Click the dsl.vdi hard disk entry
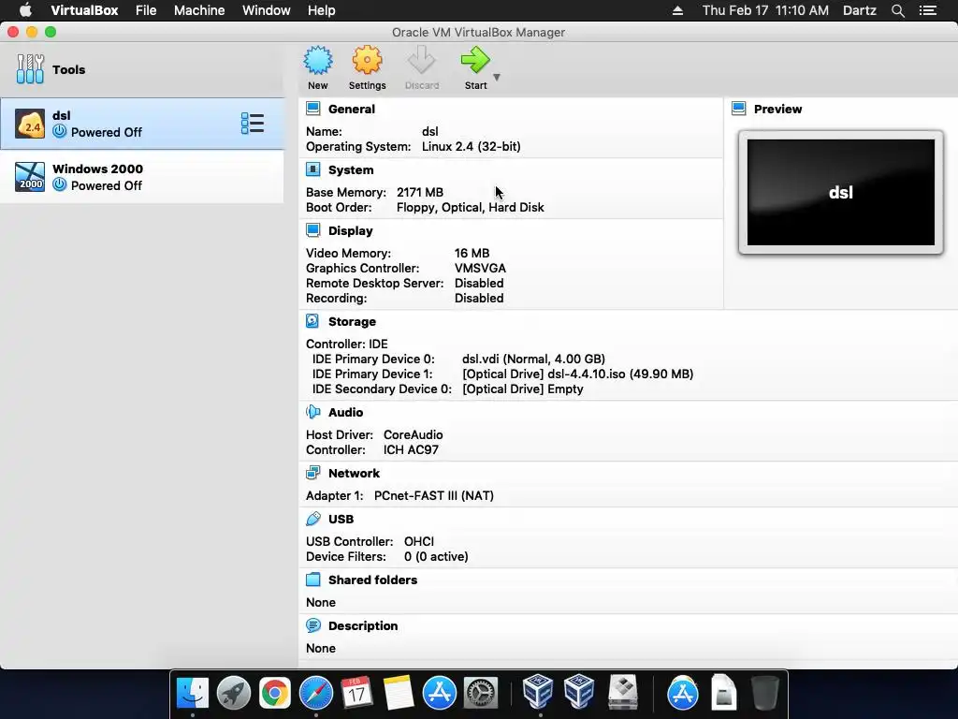This screenshot has width=958, height=719. pyautogui.click(x=533, y=359)
